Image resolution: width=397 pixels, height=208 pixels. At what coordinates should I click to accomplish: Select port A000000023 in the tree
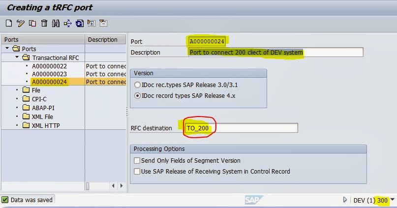(x=49, y=74)
